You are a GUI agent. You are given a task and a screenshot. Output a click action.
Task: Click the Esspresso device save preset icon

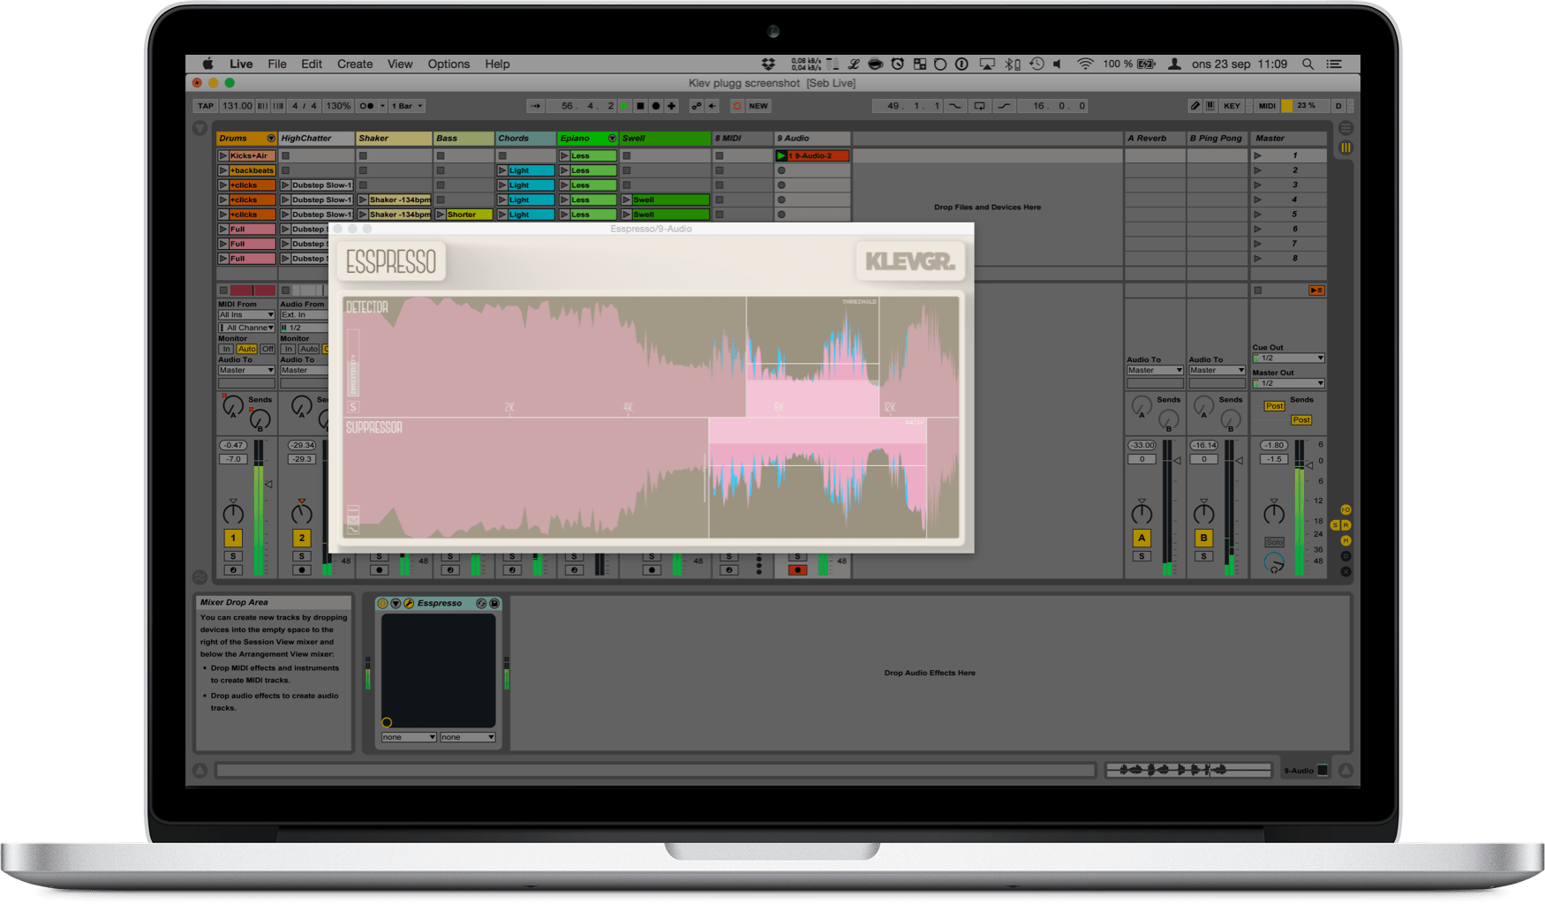494,604
